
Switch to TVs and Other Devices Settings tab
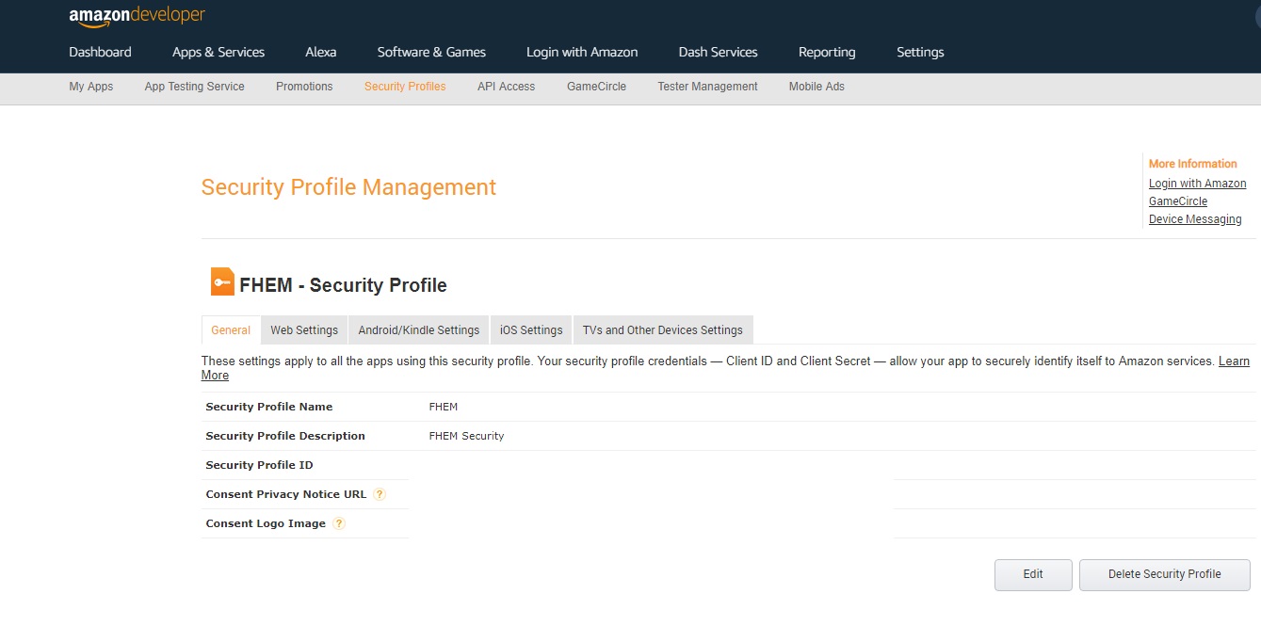[663, 330]
